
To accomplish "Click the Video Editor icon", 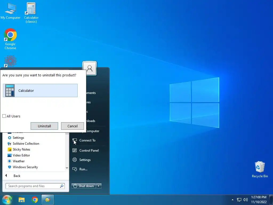I will tap(9, 155).
